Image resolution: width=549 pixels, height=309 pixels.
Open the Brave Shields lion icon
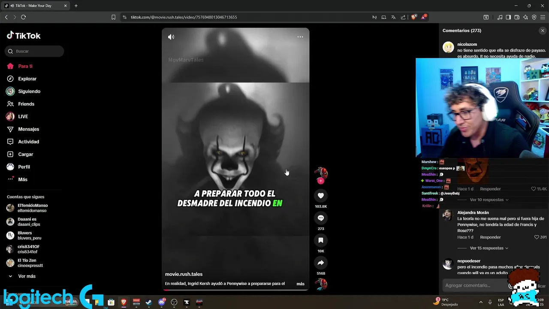pyautogui.click(x=413, y=17)
